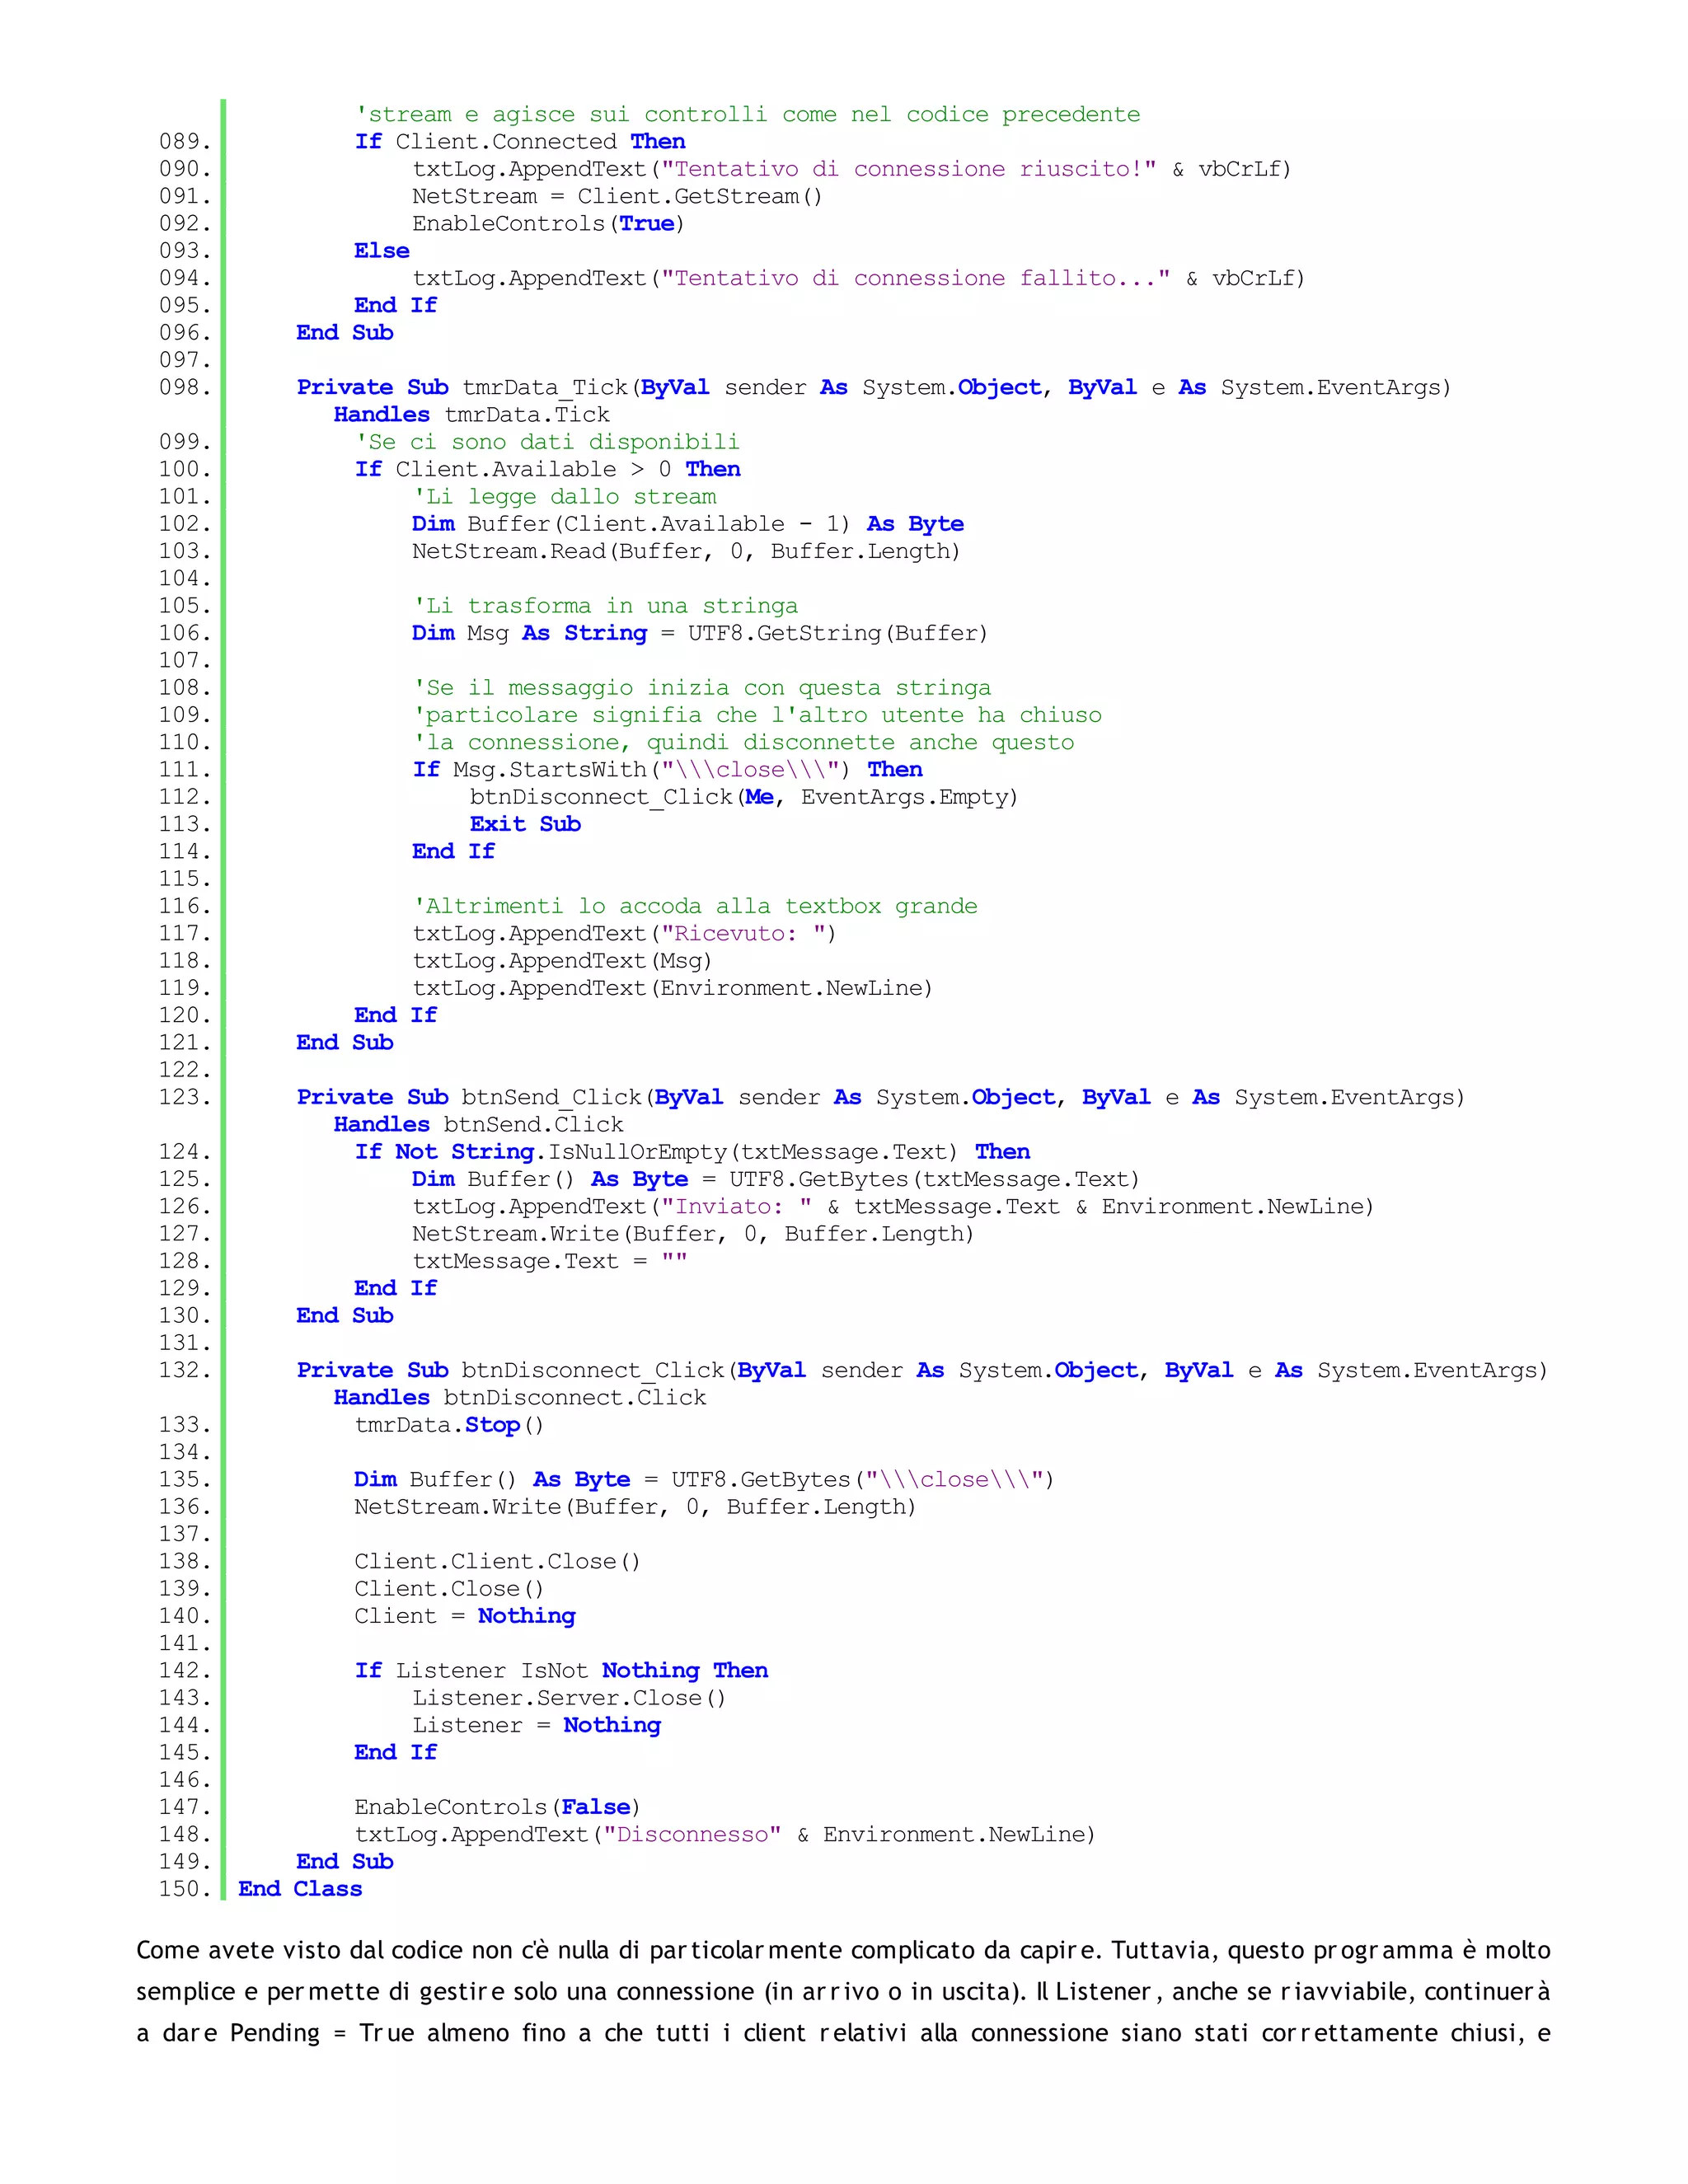Click 'btnDisconnect_Click(Me, EventArgs.Empty)' call

click(x=744, y=797)
